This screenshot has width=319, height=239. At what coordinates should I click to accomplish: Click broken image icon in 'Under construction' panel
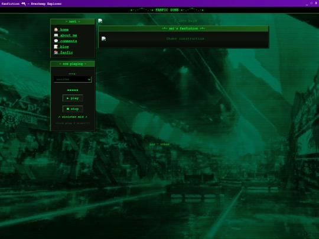[x=103, y=38]
